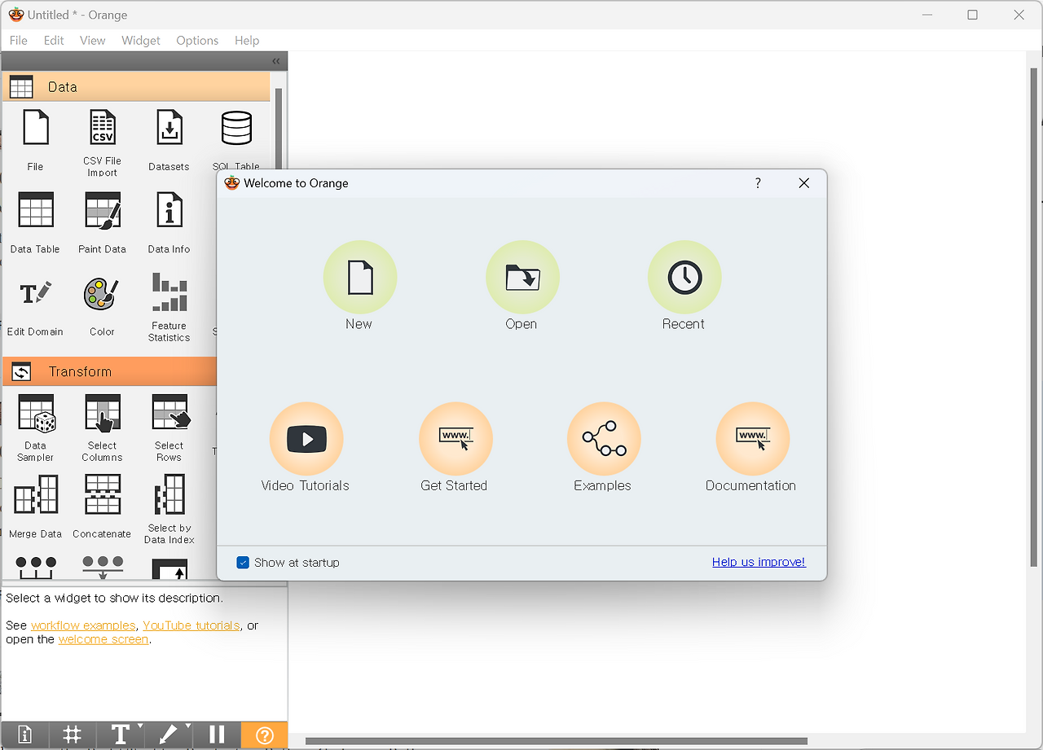Click the canvas horizontal scrollbar
Viewport: 1043px width, 750px height.
557,741
